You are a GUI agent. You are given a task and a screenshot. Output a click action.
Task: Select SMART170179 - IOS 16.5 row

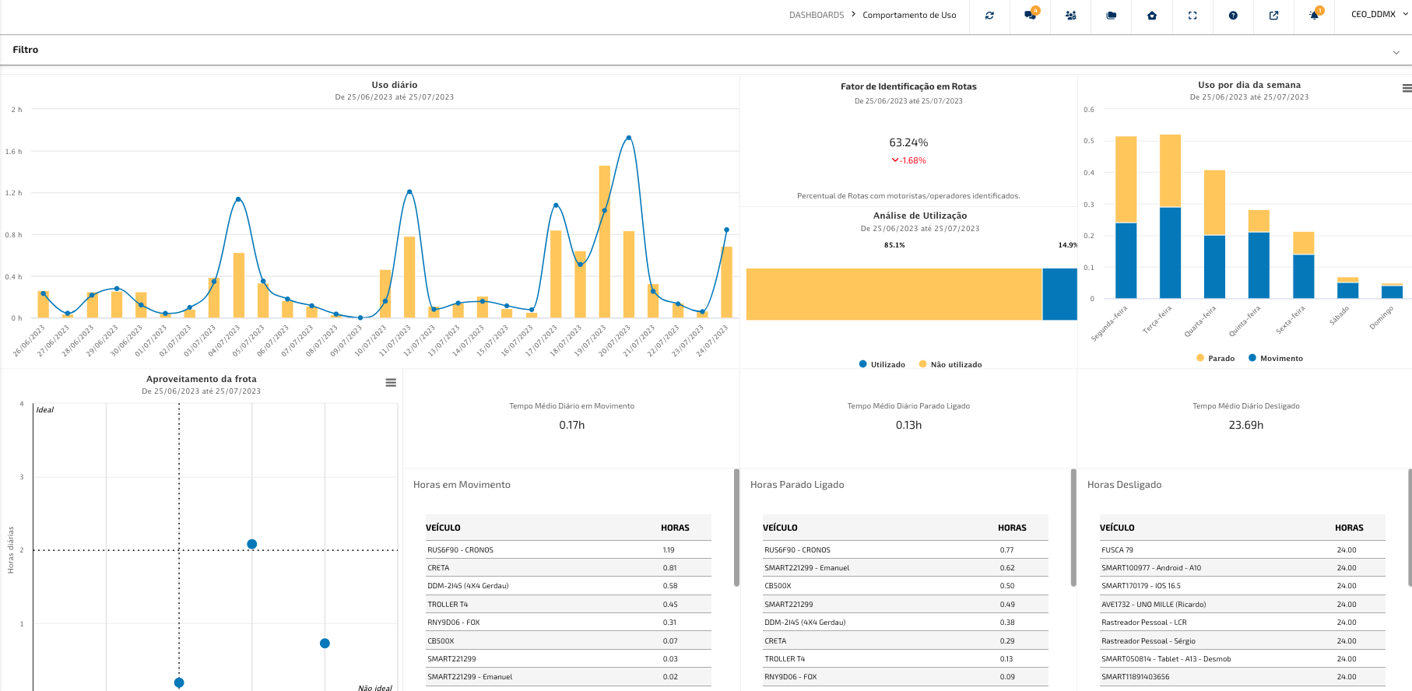(1242, 586)
